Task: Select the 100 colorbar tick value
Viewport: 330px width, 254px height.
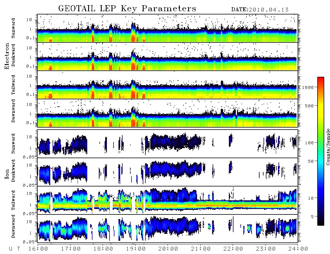Action: 309,143
